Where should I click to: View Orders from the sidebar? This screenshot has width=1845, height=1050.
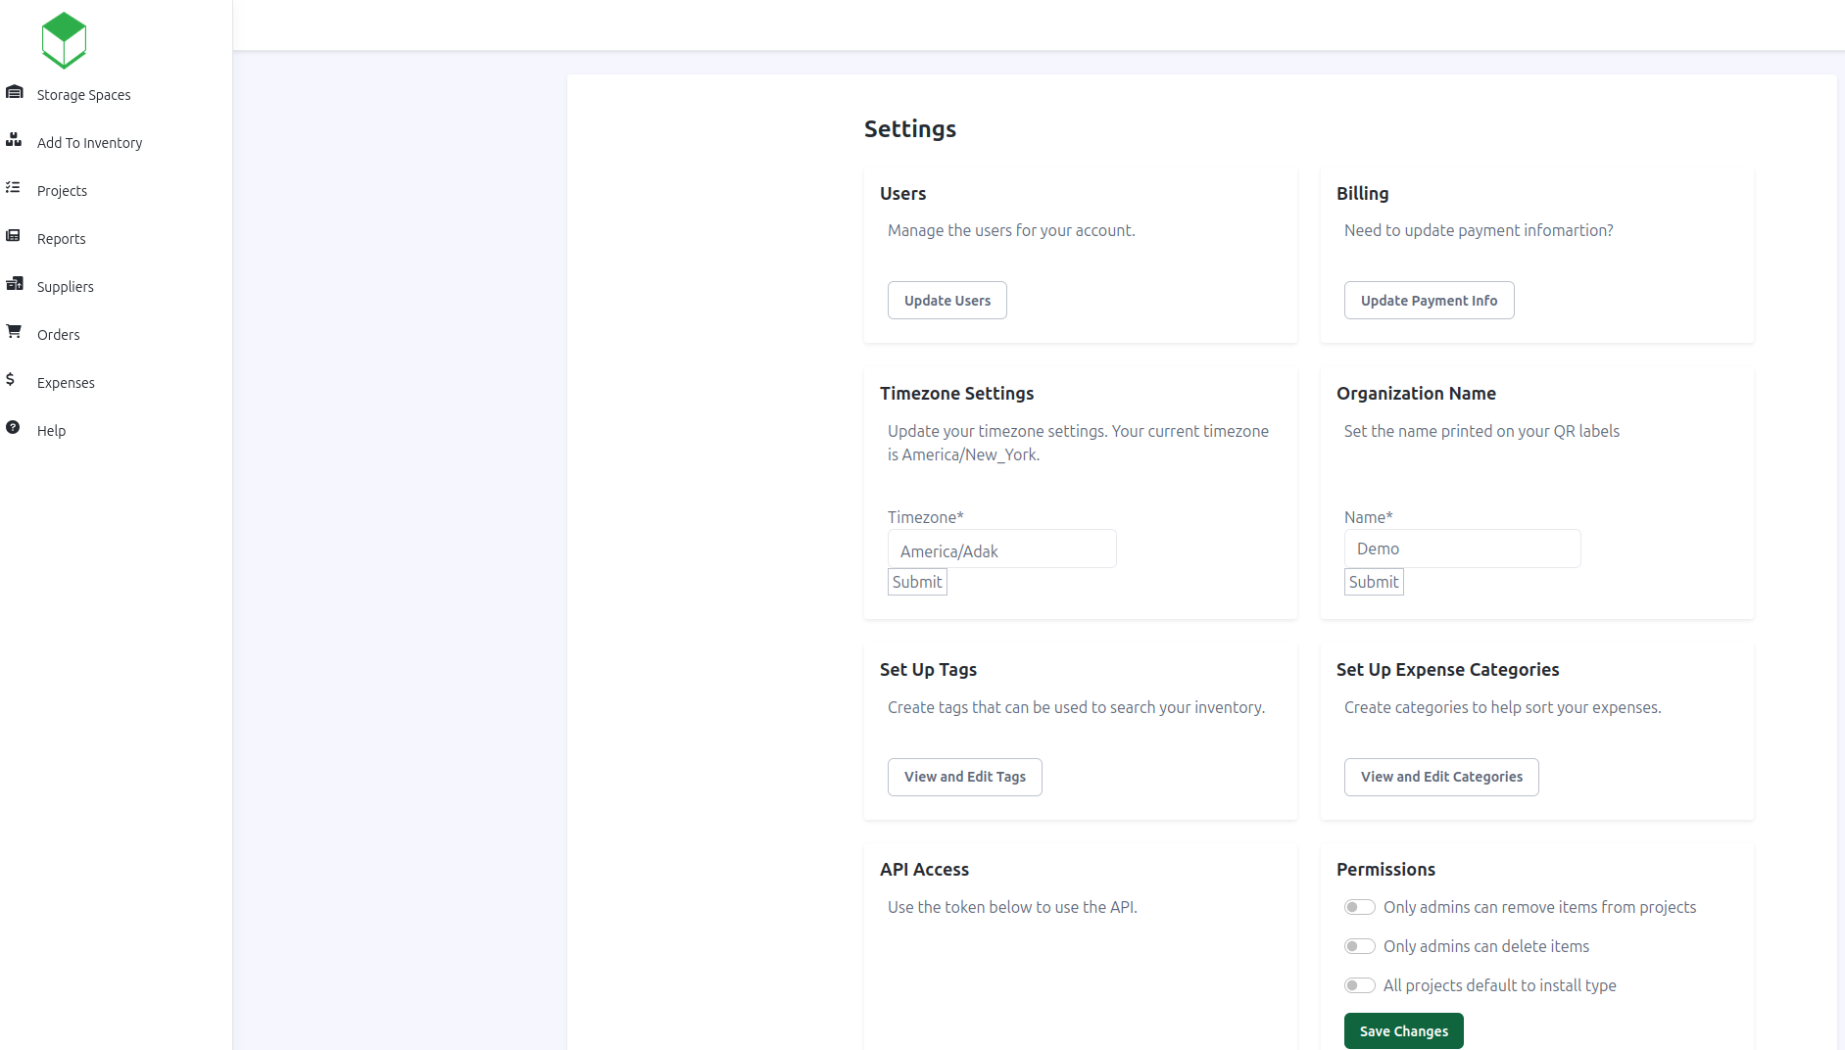[59, 335]
